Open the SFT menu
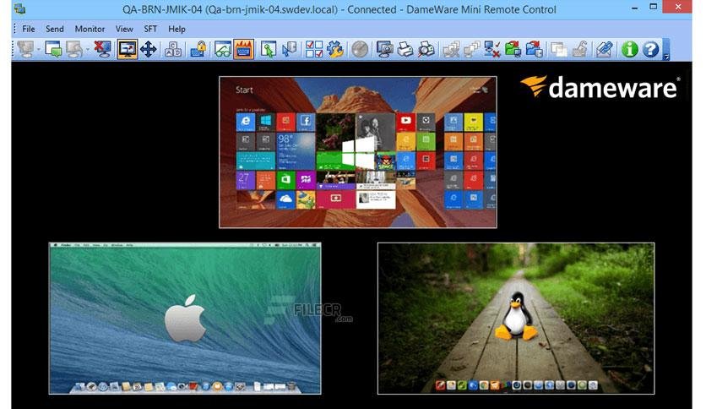 pos(150,29)
